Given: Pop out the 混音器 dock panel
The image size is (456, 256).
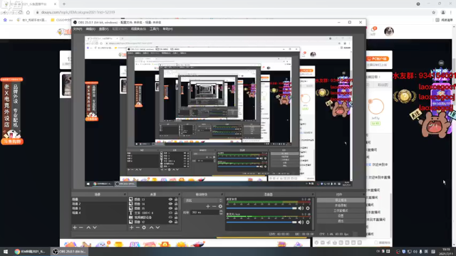Looking at the screenshot, I should (313, 194).
